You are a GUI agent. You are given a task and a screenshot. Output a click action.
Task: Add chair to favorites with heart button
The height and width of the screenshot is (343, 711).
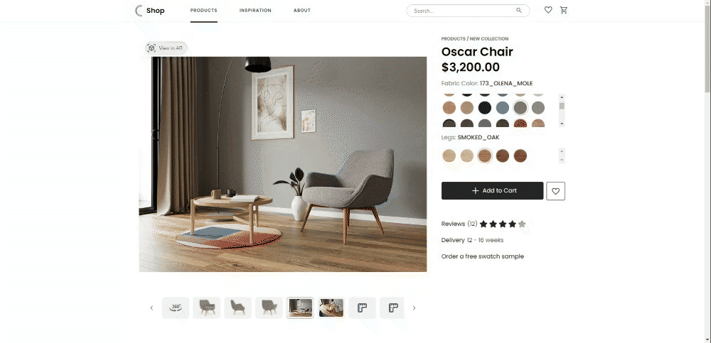[x=555, y=191]
